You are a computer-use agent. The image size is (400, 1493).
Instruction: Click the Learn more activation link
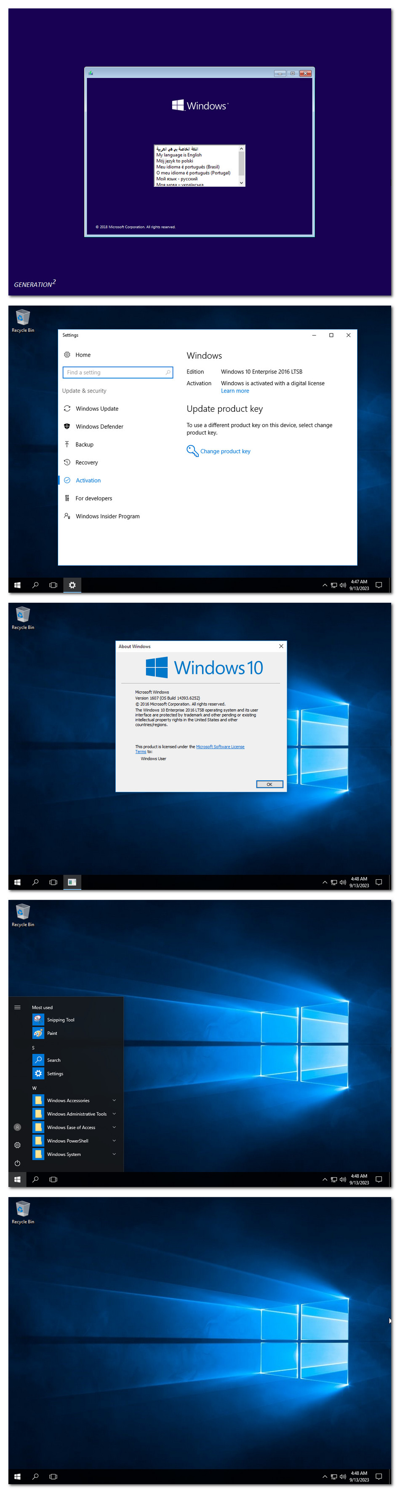[x=235, y=391]
